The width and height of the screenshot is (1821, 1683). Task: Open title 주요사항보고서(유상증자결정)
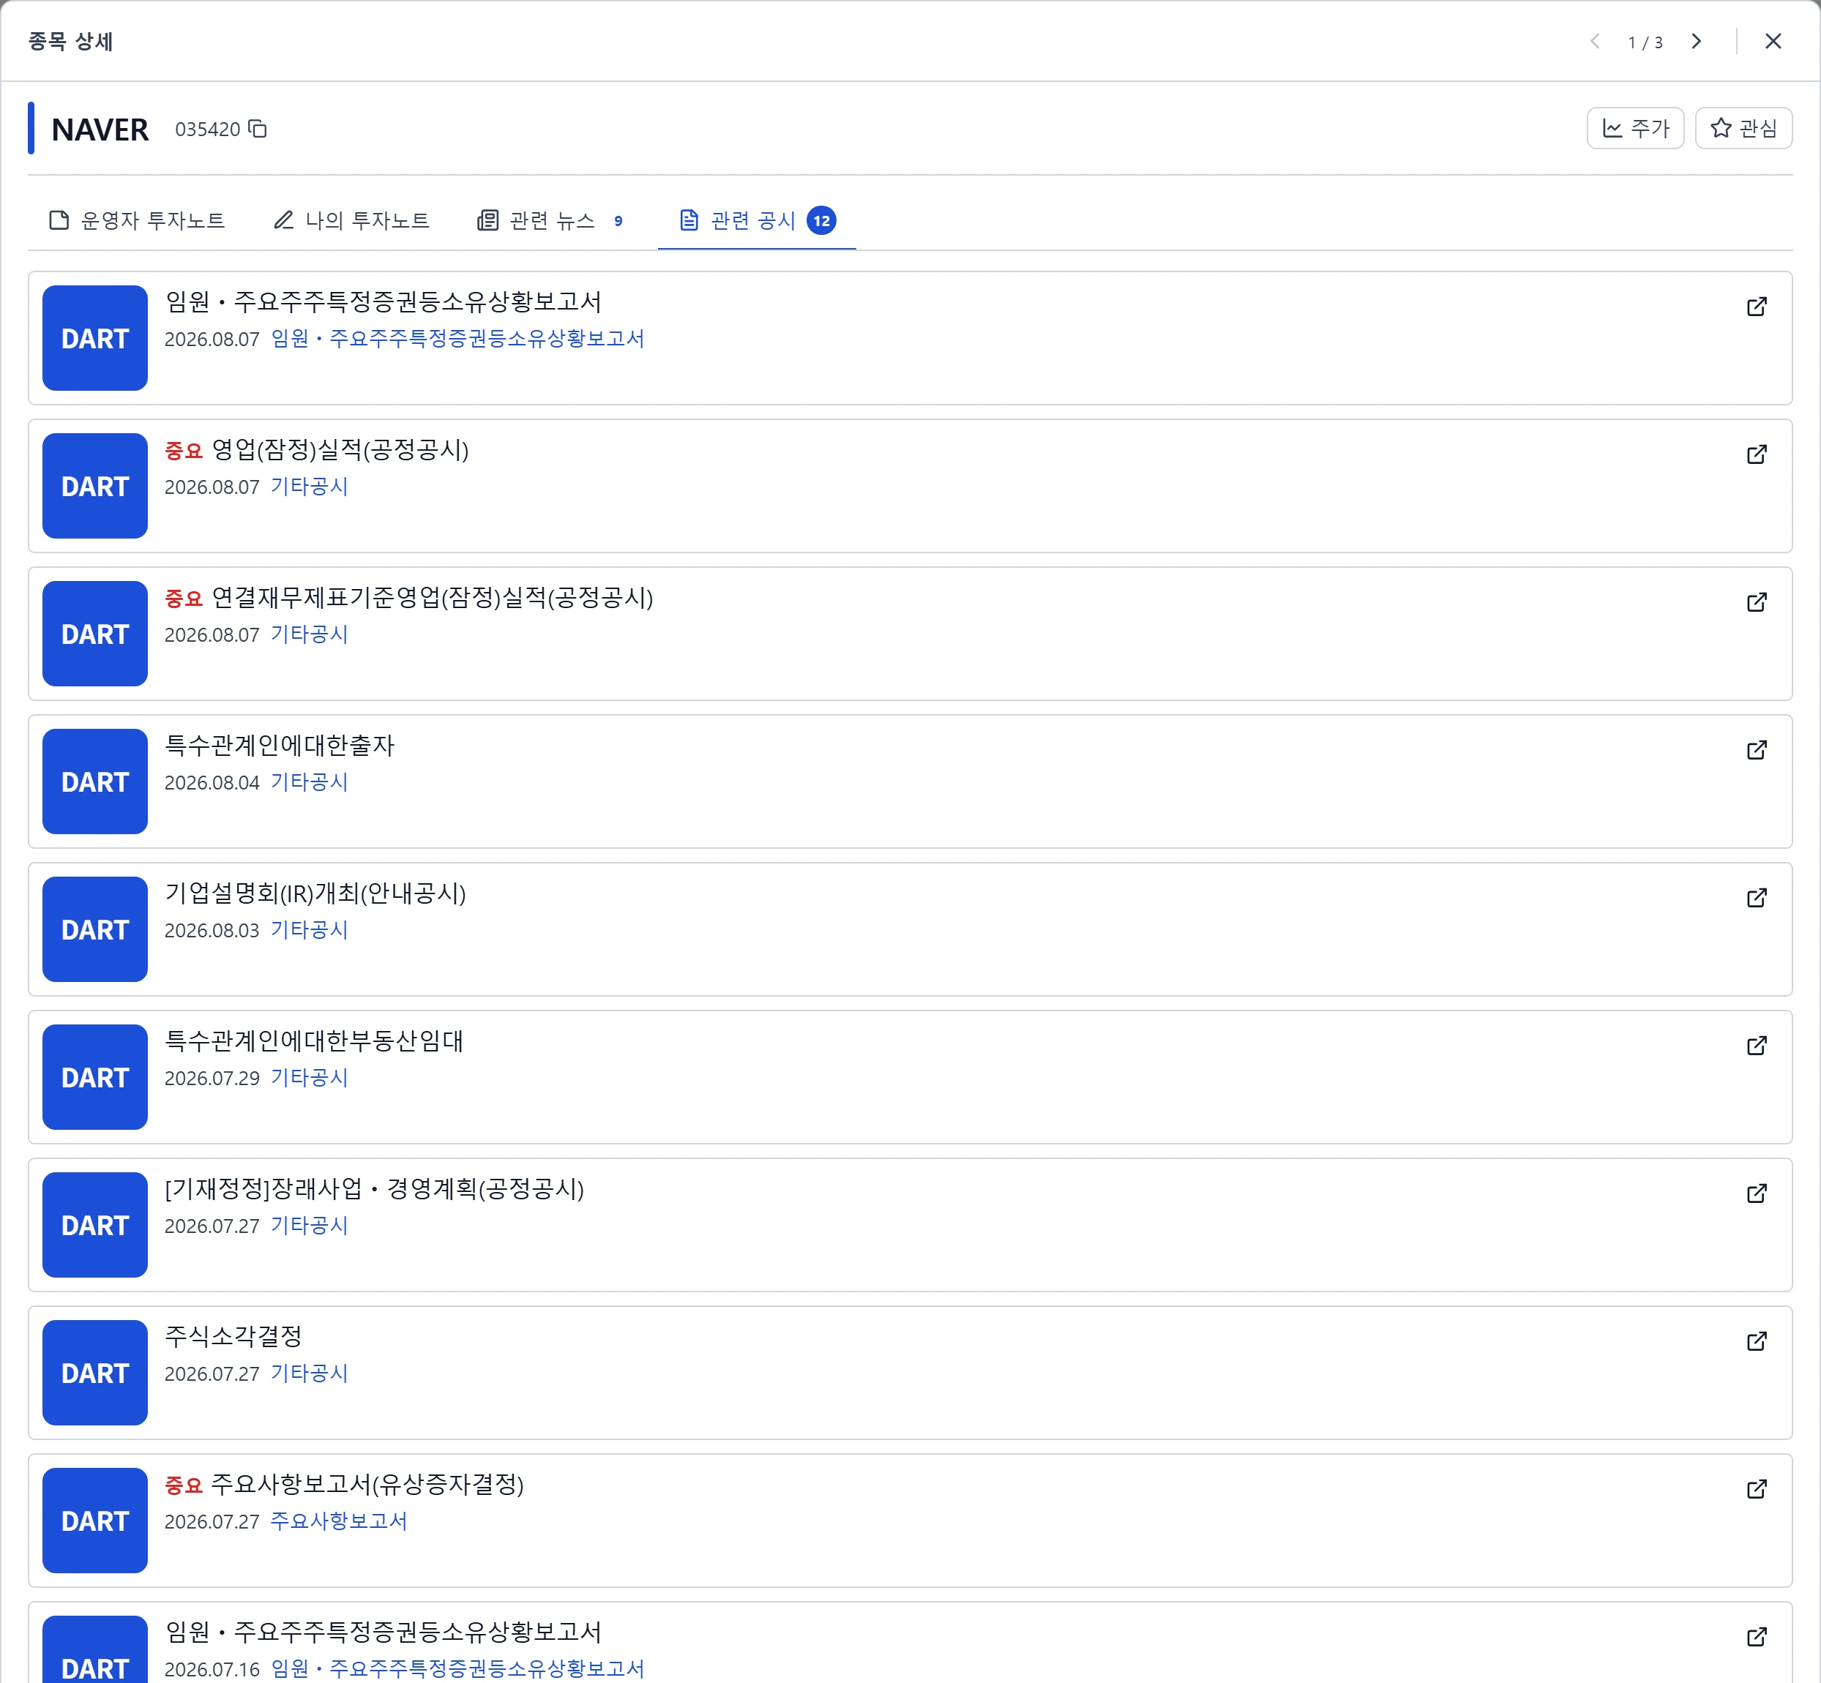pos(367,1485)
